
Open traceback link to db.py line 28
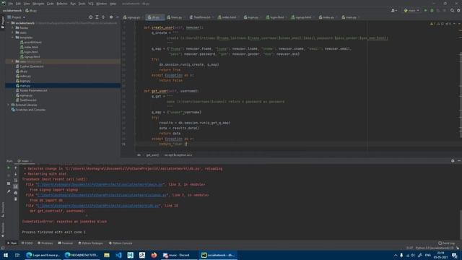[98, 206]
